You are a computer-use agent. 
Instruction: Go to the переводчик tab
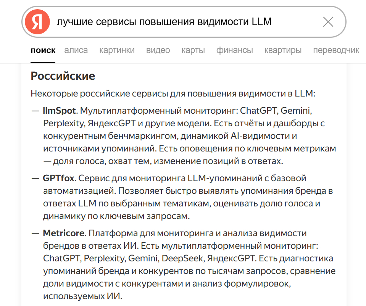click(x=336, y=50)
